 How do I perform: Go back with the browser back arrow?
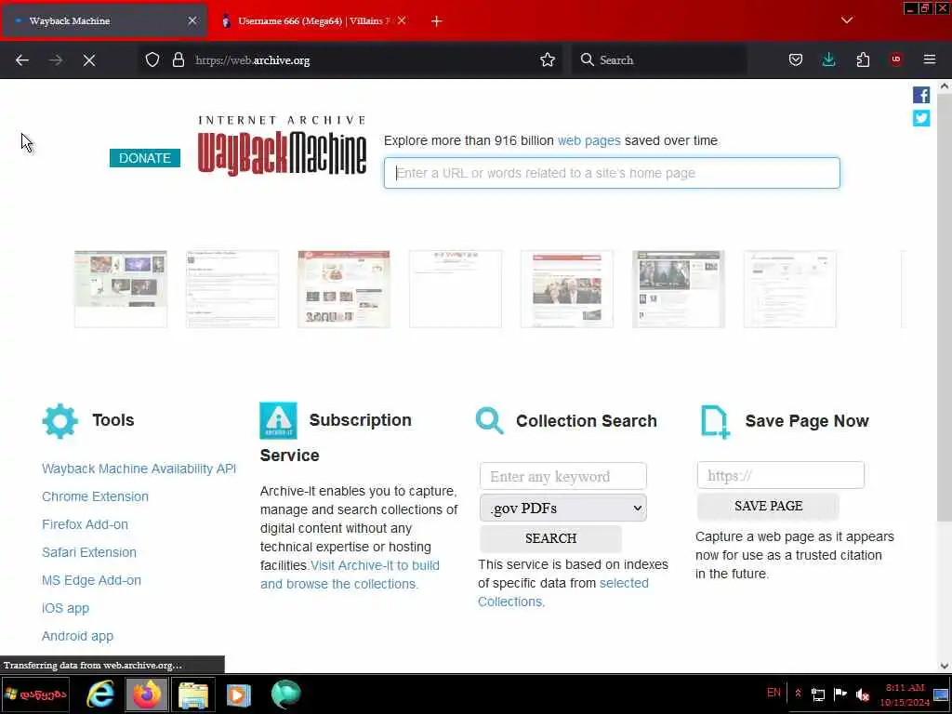coord(22,60)
